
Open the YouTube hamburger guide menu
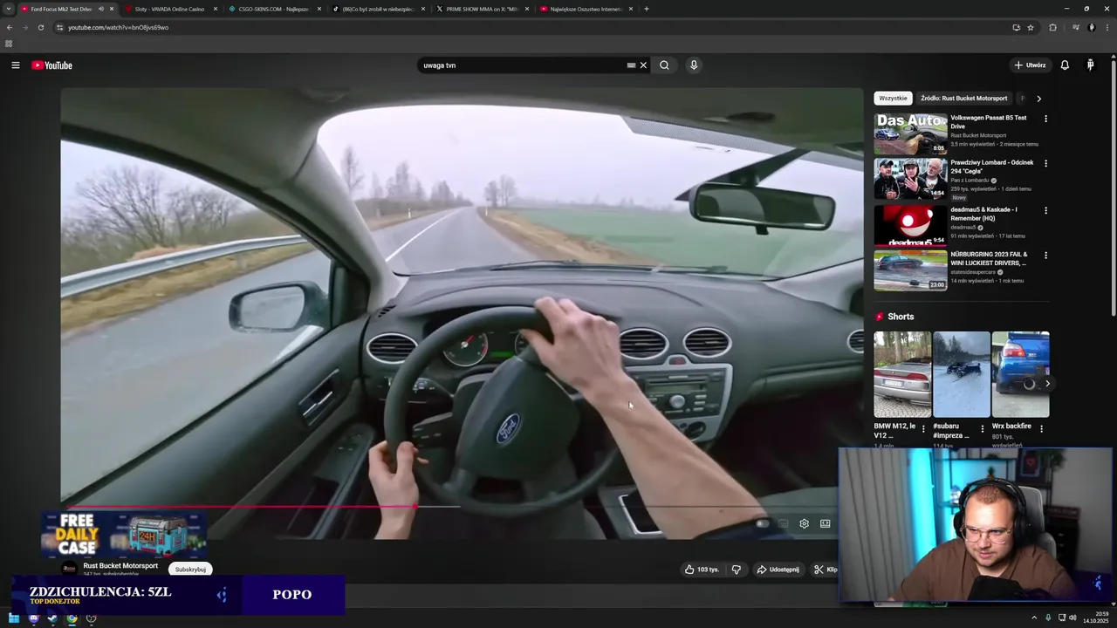pyautogui.click(x=16, y=65)
